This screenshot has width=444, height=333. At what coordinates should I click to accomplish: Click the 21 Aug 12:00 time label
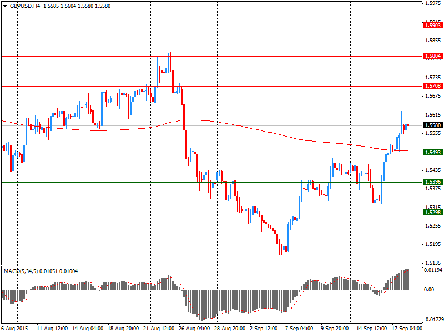click(159, 329)
